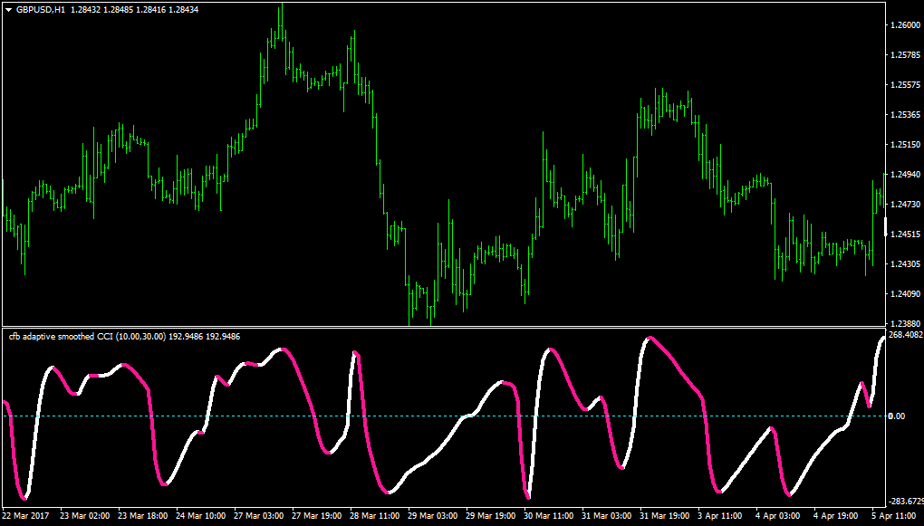Screen dimensions: 924x526
Task: Click the 29 Mar 03:00 time label
Action: point(433,515)
